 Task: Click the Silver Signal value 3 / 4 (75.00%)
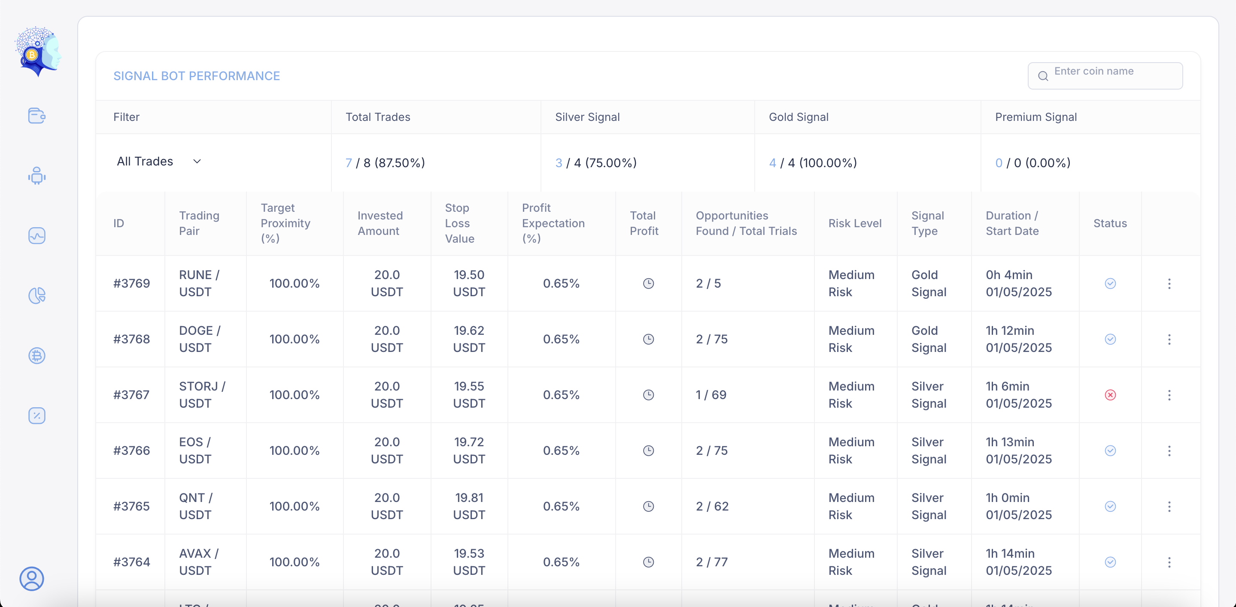pyautogui.click(x=596, y=163)
